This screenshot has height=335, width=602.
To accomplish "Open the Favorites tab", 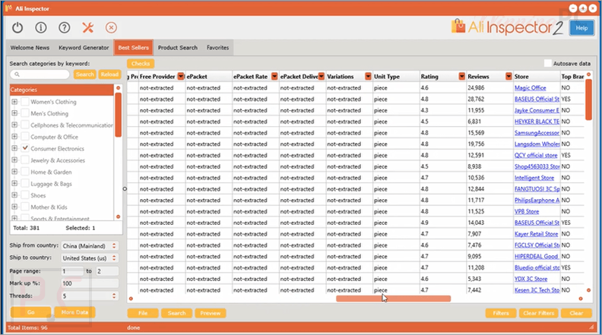I will (x=217, y=48).
